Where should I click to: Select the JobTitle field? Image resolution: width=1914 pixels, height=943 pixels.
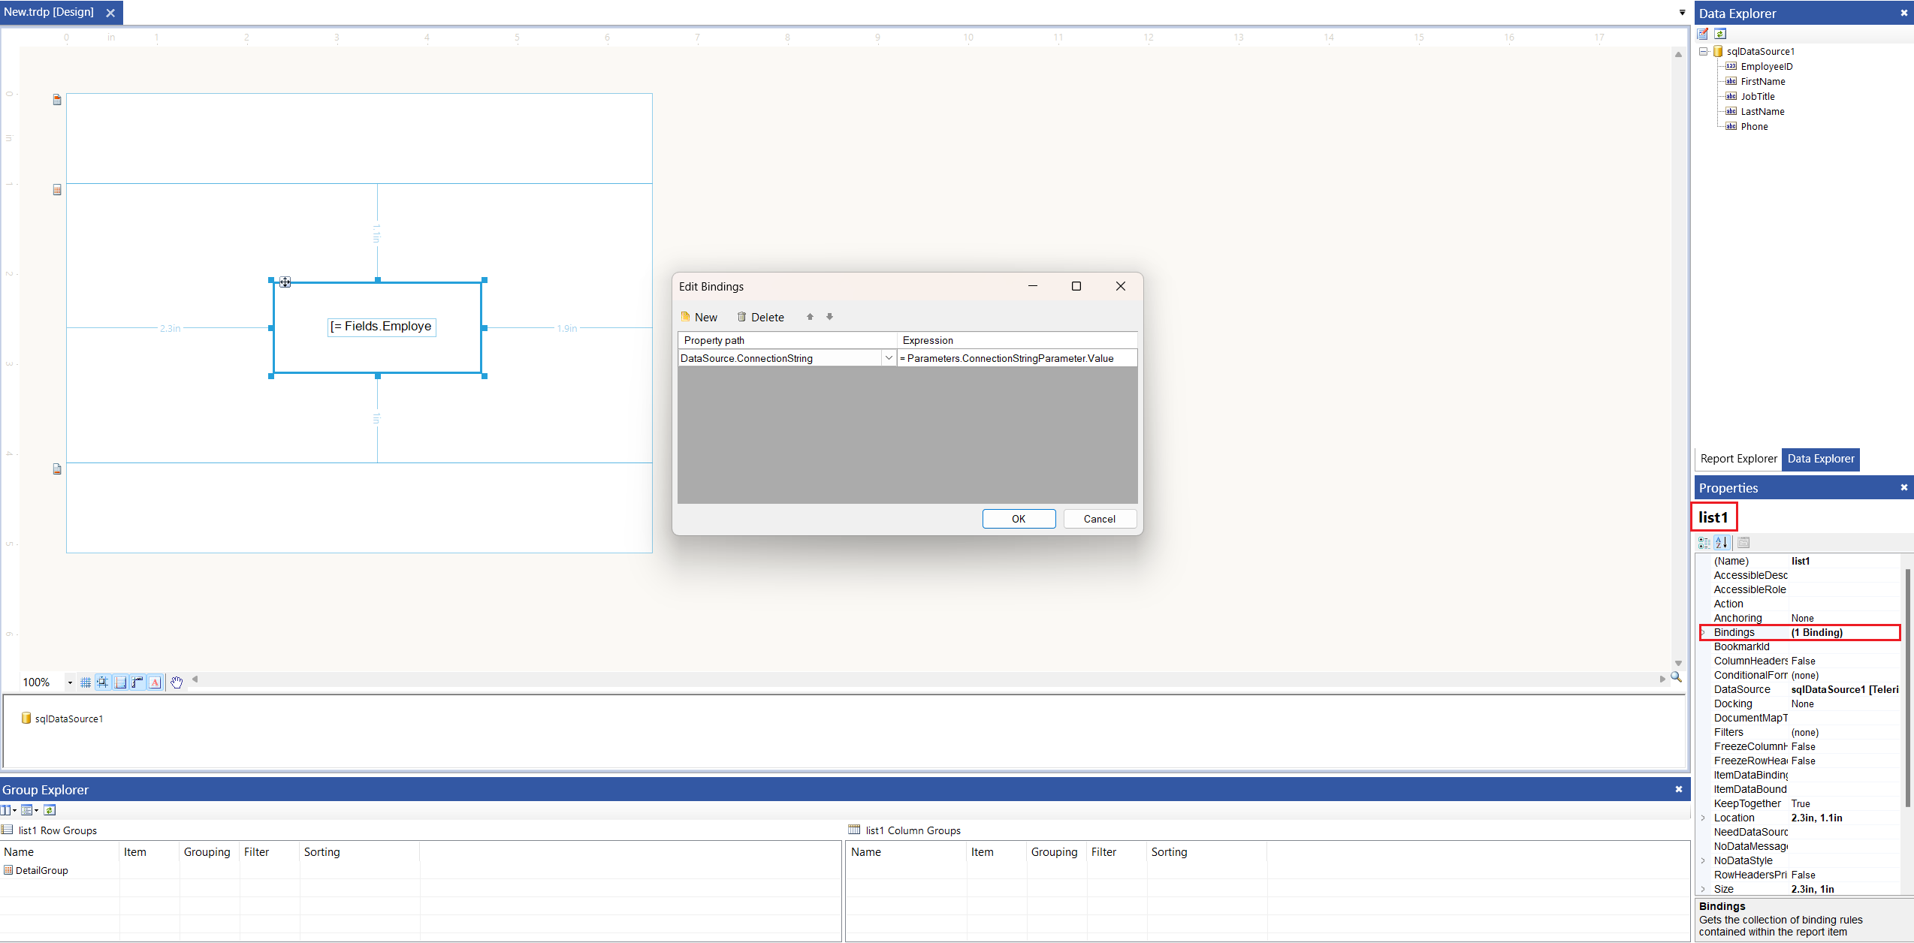[x=1758, y=96]
